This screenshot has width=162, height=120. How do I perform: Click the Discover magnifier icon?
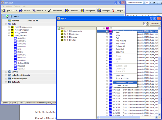[34, 10]
